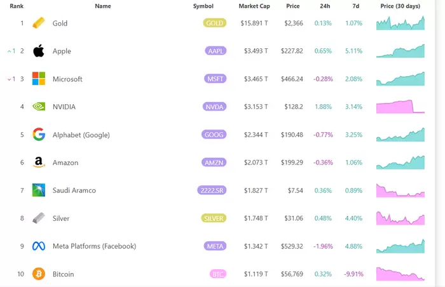The image size is (445, 287).
Task: Click the Microsoft logo icon
Action: tap(39, 79)
